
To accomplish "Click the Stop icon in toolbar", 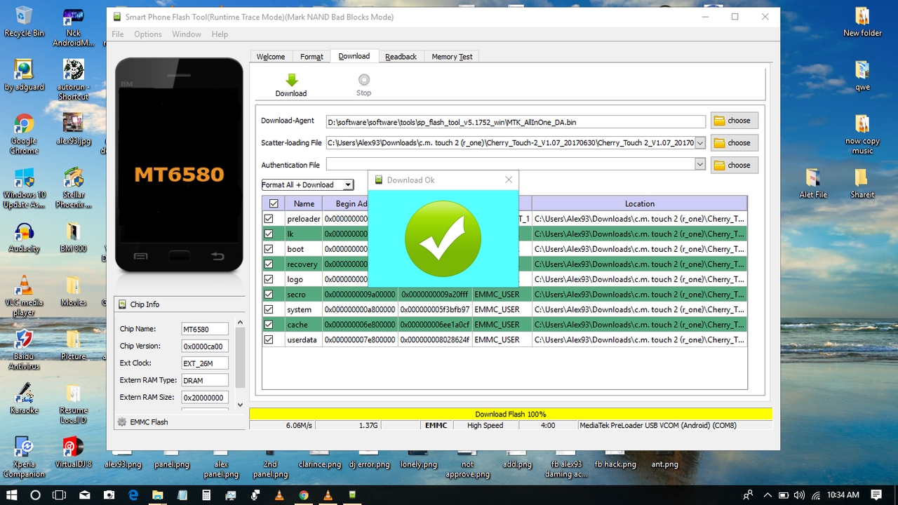I will [363, 80].
